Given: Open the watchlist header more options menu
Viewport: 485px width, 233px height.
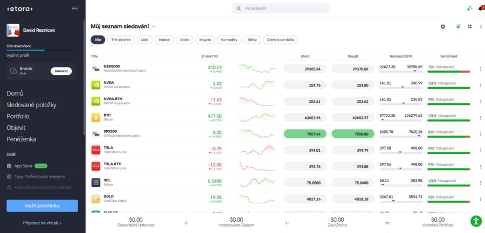Looking at the screenshot, I should 480,26.
